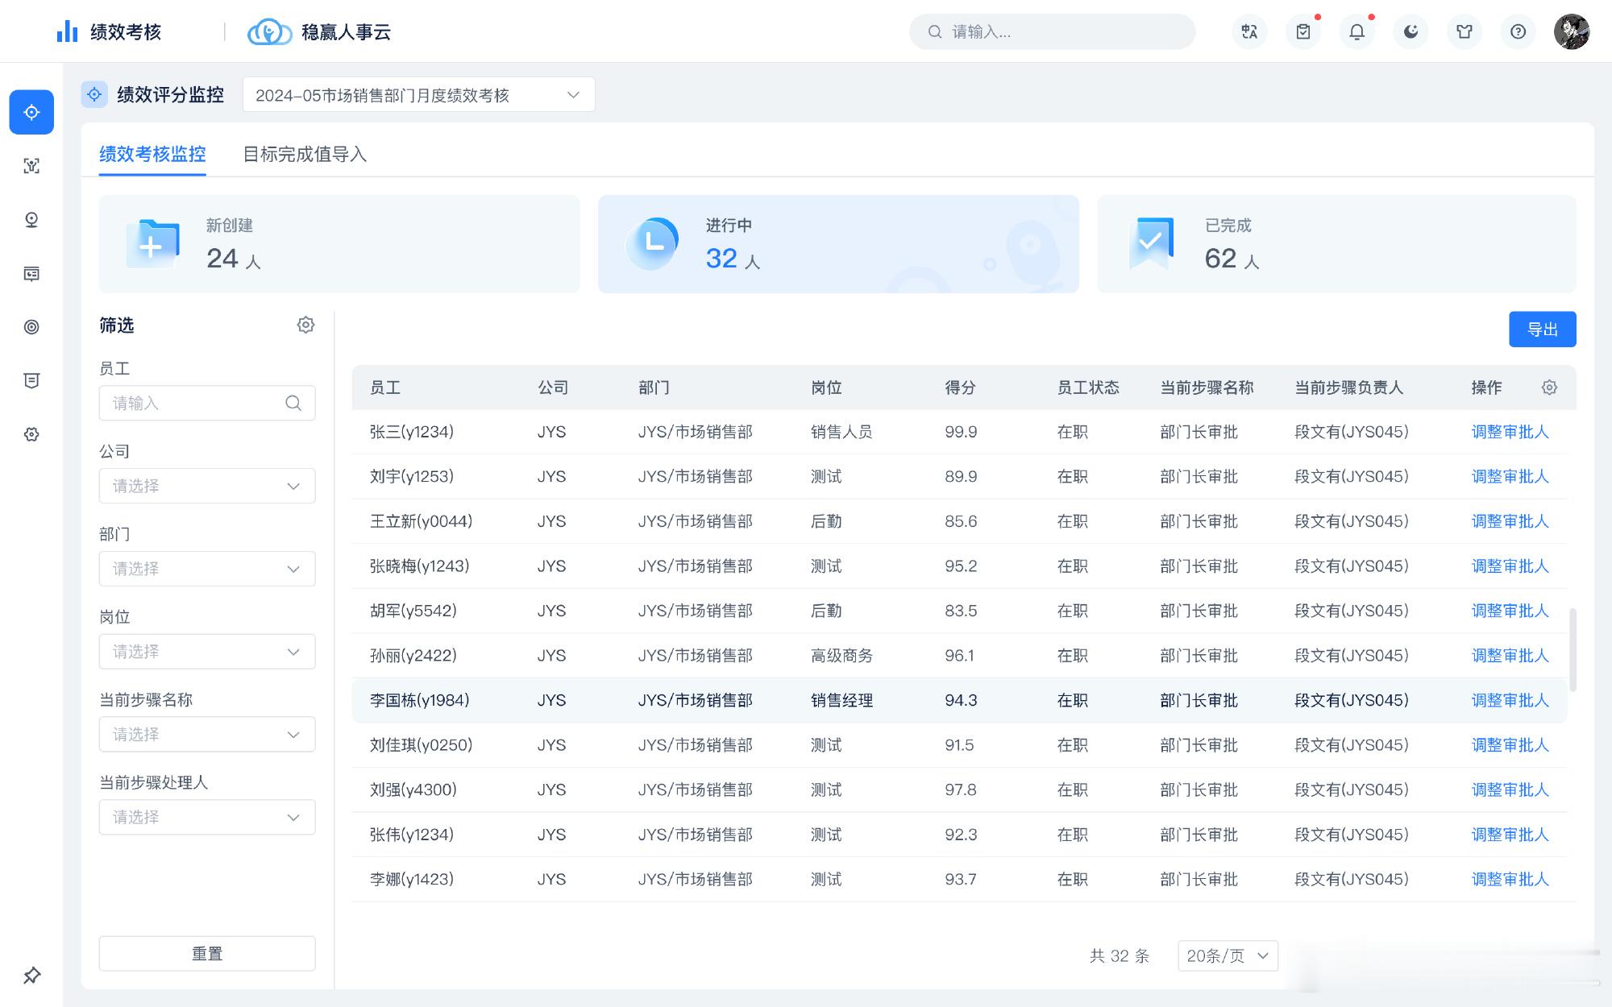This screenshot has width=1612, height=1007.
Task: Click 调整审批人 for 刘宇(y1253)
Action: pos(1510,476)
